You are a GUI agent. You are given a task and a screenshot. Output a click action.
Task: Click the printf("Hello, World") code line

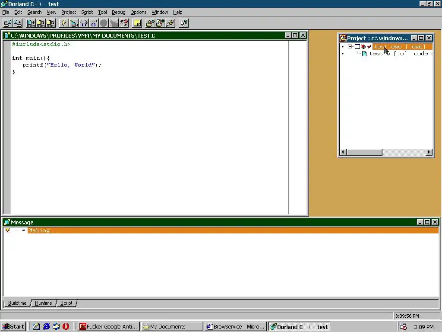point(62,65)
